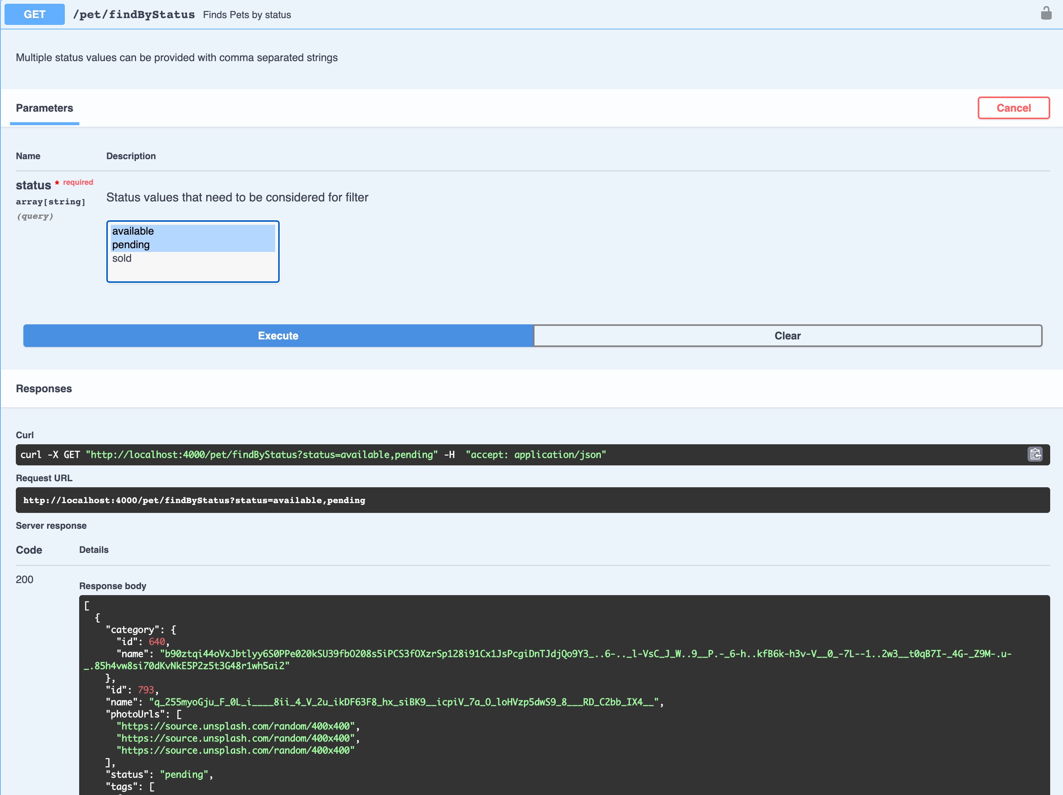1063x795 pixels.
Task: Click the status parameter name label
Action: (33, 186)
